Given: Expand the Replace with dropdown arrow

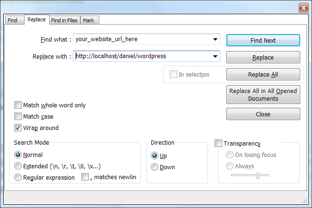Looking at the screenshot, I should pos(215,56).
